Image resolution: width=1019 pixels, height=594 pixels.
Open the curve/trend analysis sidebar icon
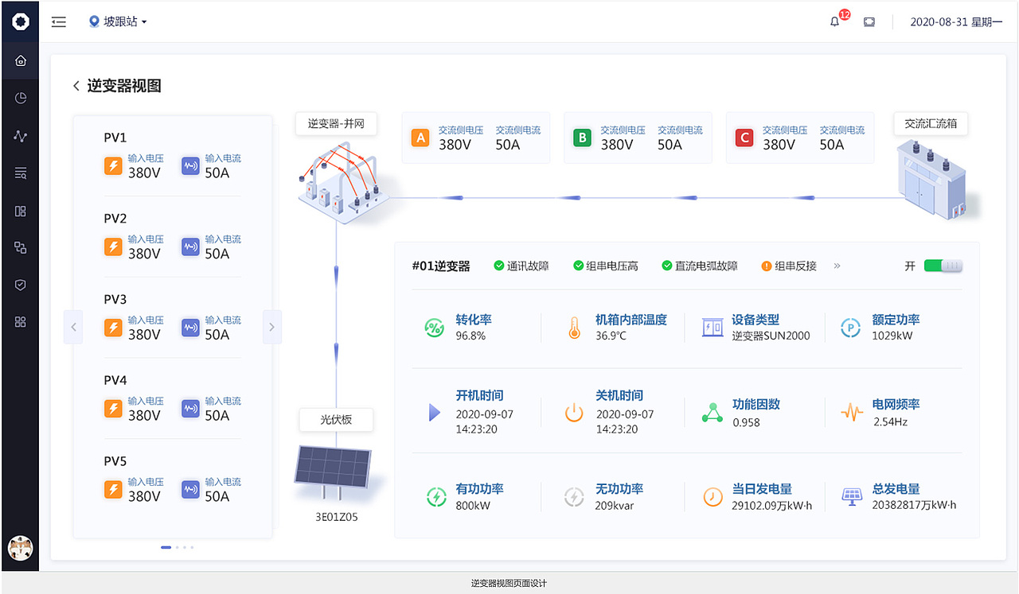[20, 135]
